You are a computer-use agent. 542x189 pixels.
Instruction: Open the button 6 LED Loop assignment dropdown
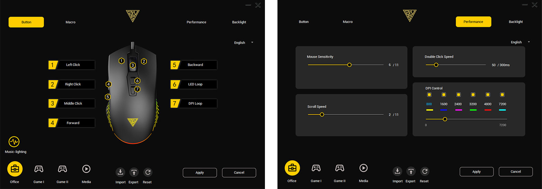pyautogui.click(x=195, y=84)
